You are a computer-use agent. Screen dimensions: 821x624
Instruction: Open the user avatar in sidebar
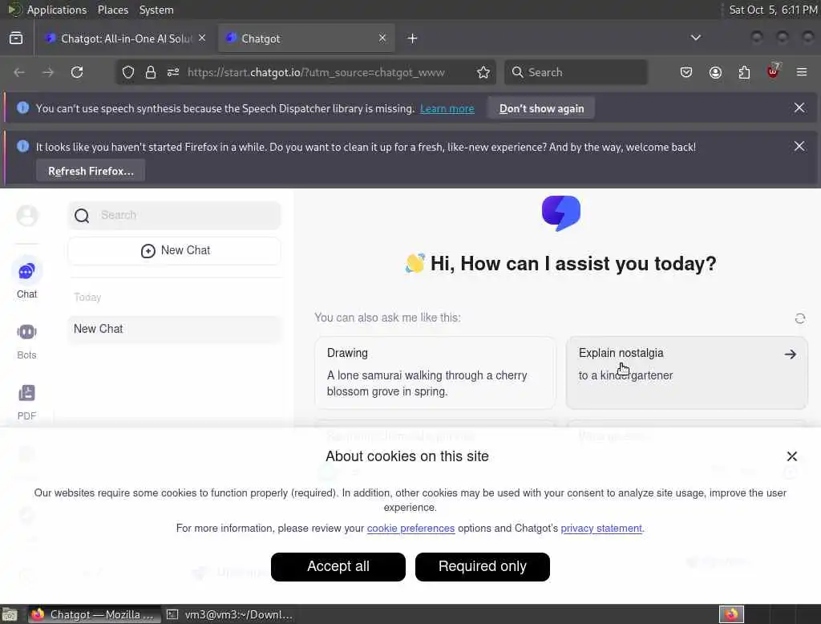(27, 215)
